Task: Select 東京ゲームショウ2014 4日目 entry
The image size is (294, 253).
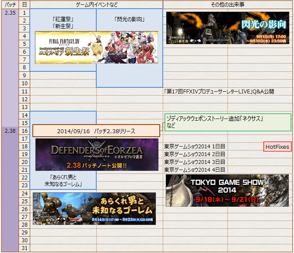Action: click(195, 170)
